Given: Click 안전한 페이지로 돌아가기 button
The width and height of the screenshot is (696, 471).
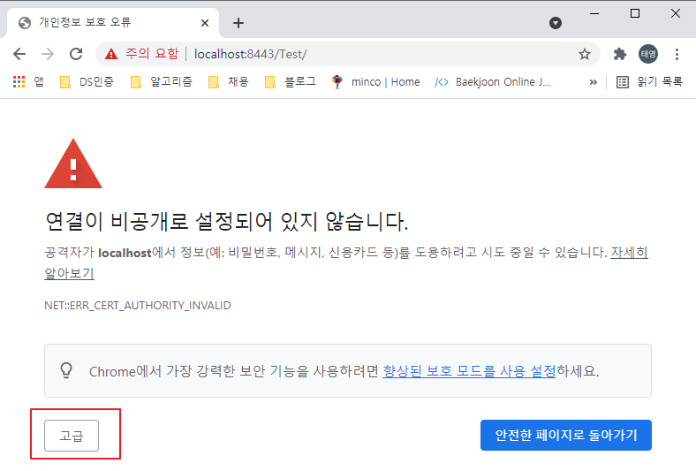Looking at the screenshot, I should coord(566,435).
